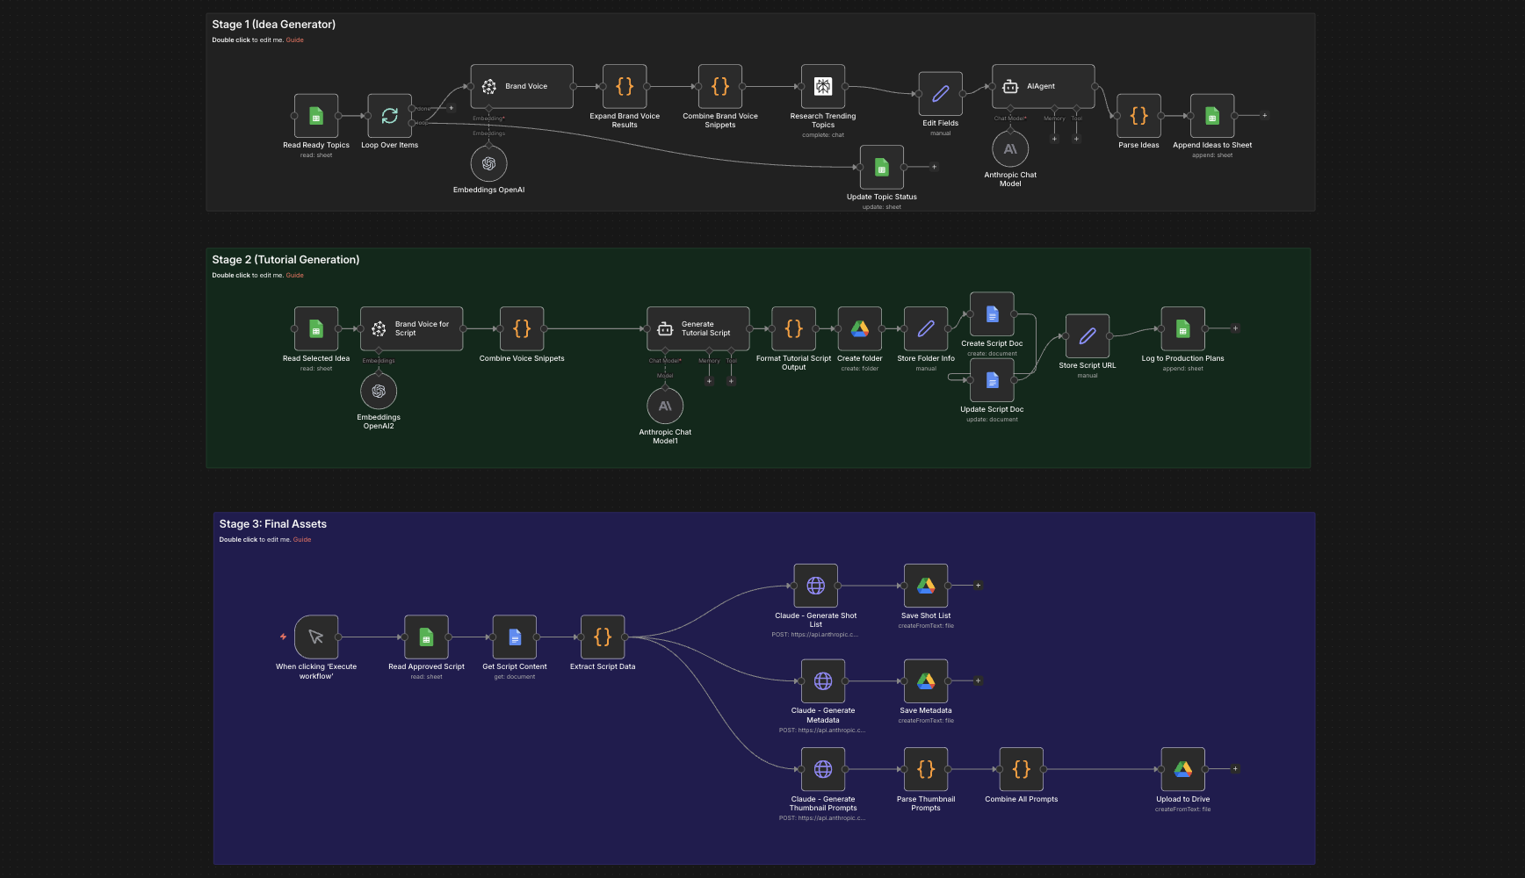
Task: Open the Brand Voice OpenAI node
Action: click(522, 86)
